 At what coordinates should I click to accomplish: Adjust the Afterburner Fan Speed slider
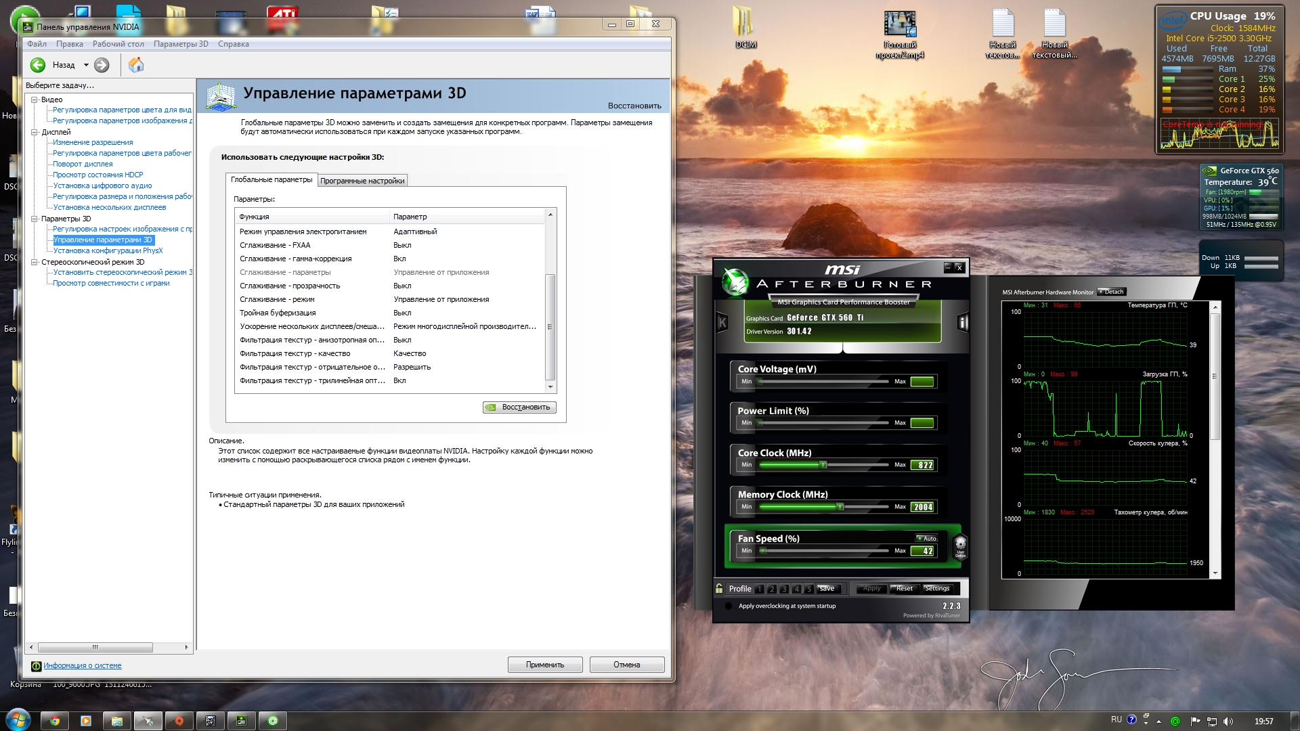click(x=763, y=550)
